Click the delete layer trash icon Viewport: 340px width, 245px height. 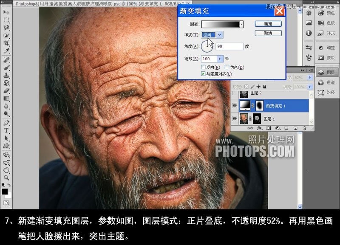coord(303,127)
